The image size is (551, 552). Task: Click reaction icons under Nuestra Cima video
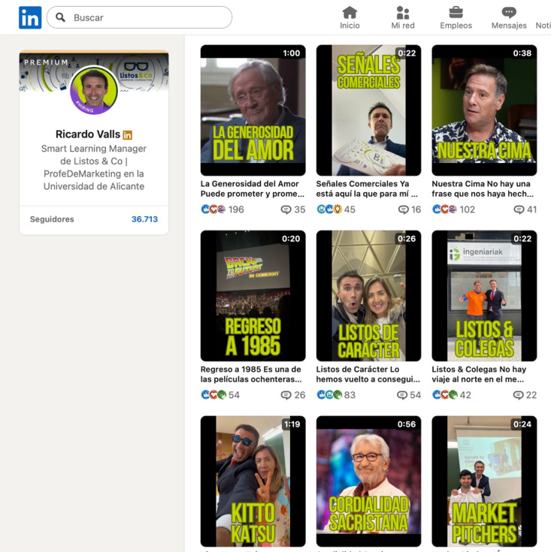tap(444, 210)
